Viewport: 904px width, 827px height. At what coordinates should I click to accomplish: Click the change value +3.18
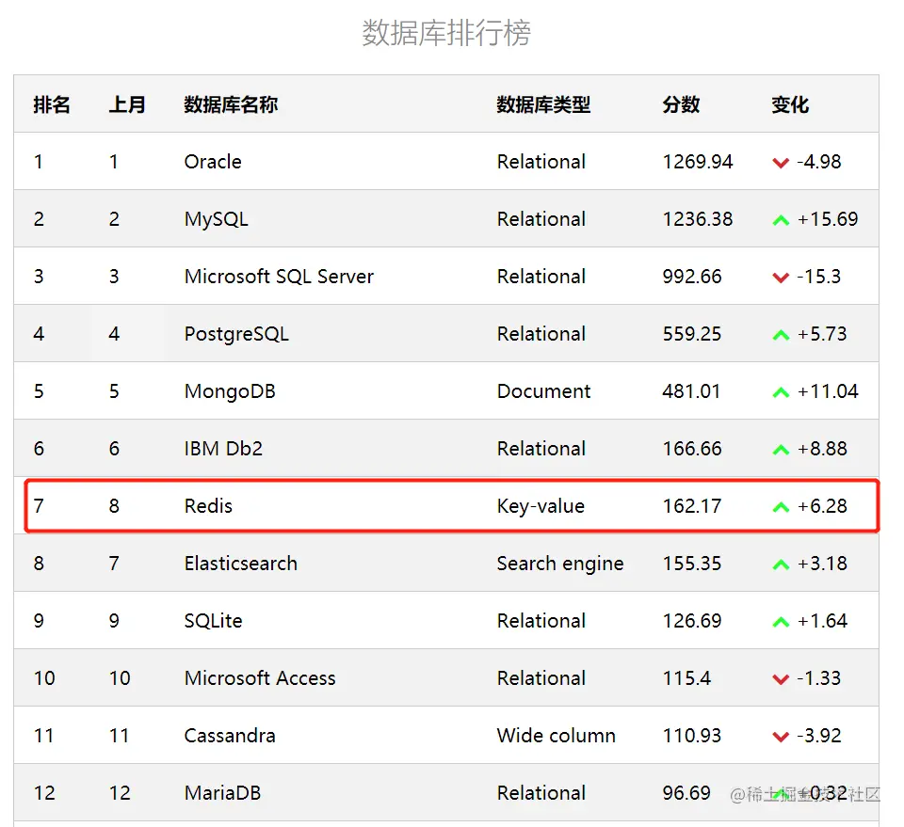point(822,564)
